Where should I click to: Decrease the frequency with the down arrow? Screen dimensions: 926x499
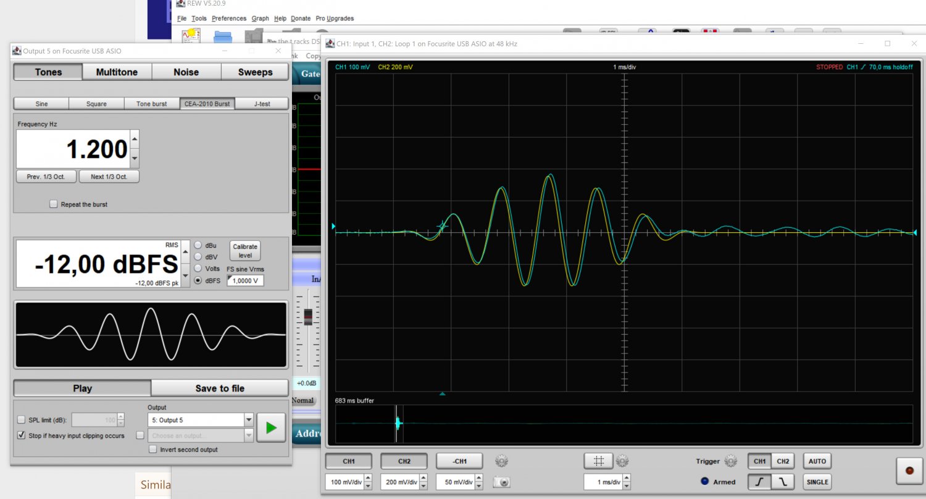135,158
